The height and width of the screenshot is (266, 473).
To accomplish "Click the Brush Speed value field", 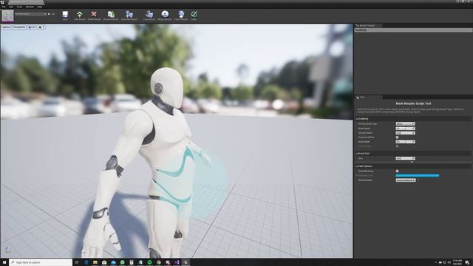I will click(x=405, y=128).
